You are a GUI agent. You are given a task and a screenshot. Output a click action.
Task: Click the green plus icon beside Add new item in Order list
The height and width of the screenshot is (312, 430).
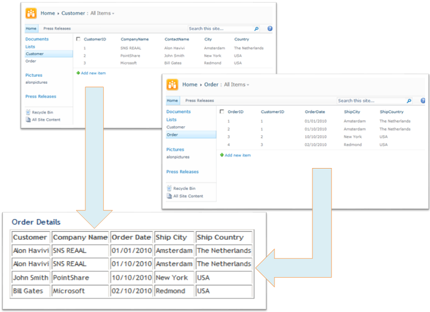click(222, 155)
